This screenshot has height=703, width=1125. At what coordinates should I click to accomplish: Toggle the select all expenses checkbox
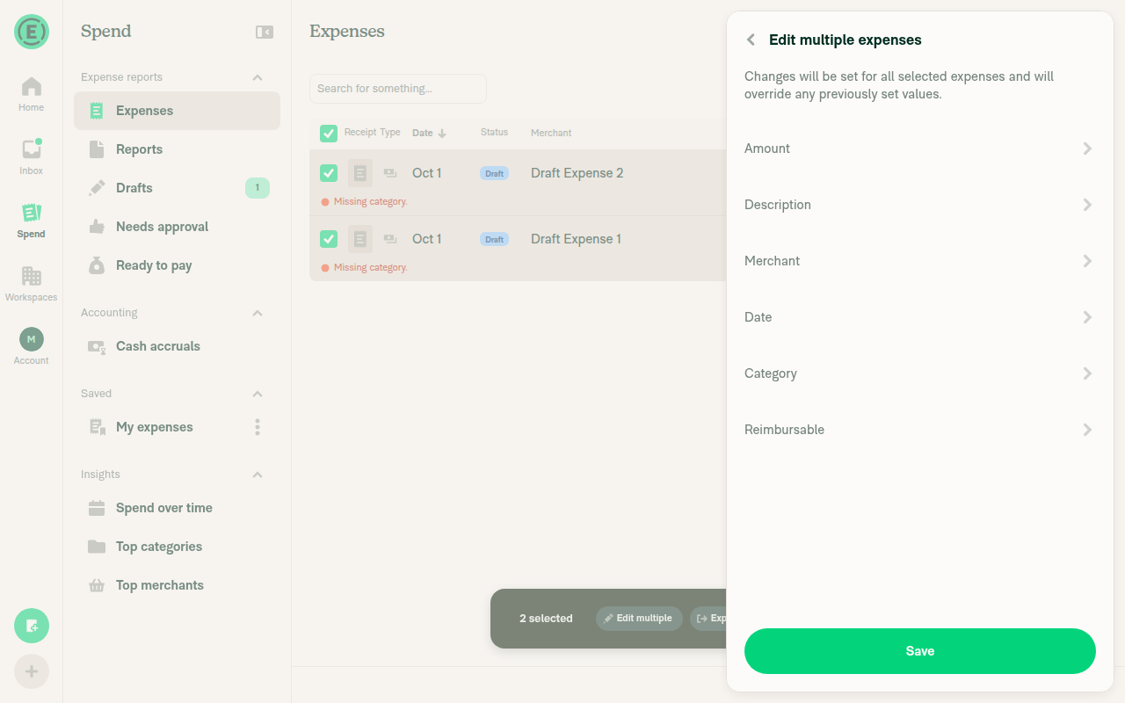329,134
